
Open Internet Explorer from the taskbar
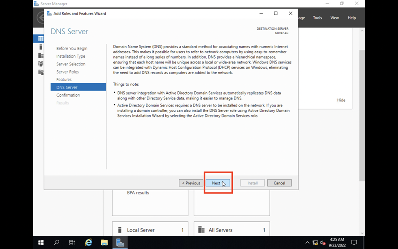[x=89, y=243]
